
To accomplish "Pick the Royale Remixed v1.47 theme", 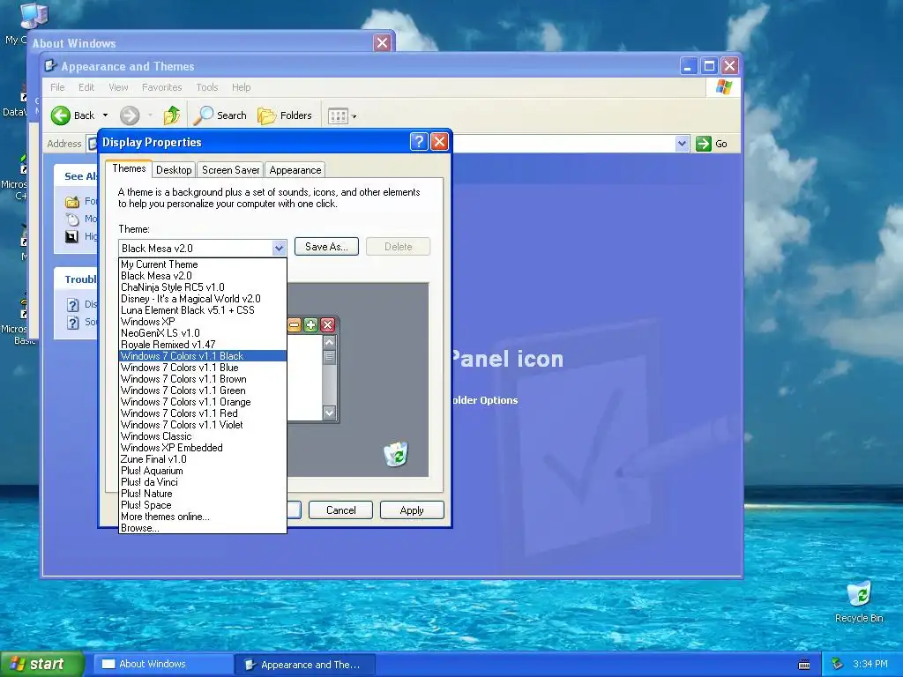I will (x=202, y=345).
